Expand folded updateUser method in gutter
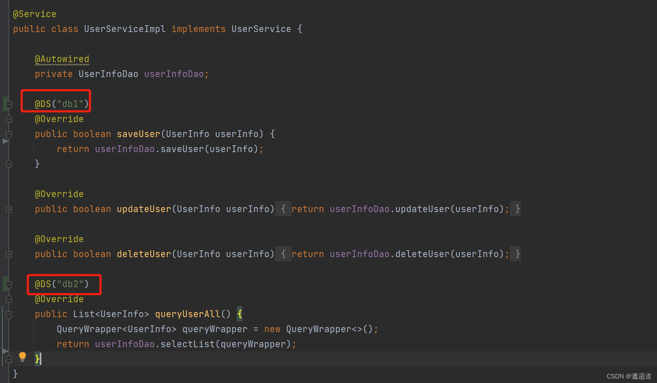The image size is (657, 383). [x=9, y=209]
